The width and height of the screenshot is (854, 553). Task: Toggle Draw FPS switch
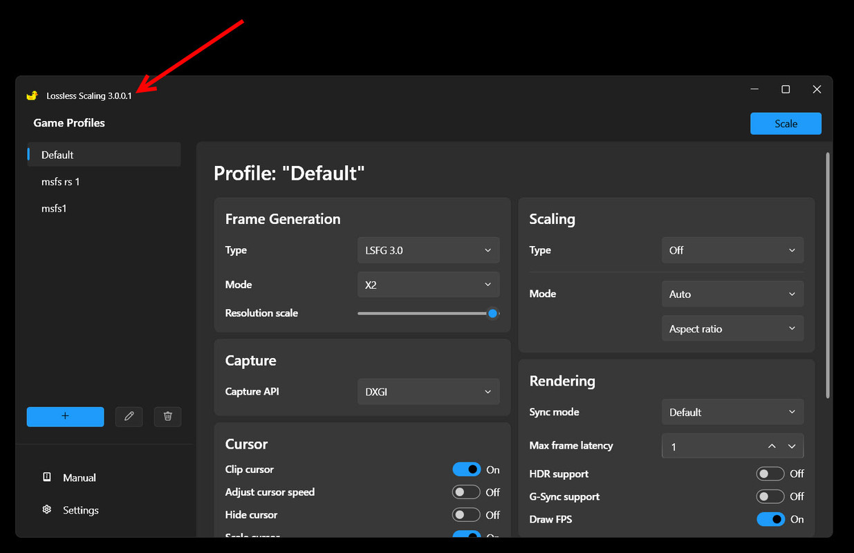point(770,519)
